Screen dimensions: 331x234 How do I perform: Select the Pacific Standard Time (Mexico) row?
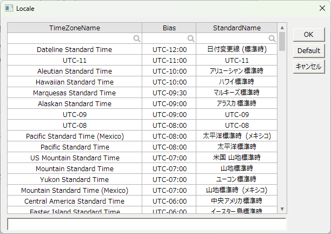tap(75, 136)
